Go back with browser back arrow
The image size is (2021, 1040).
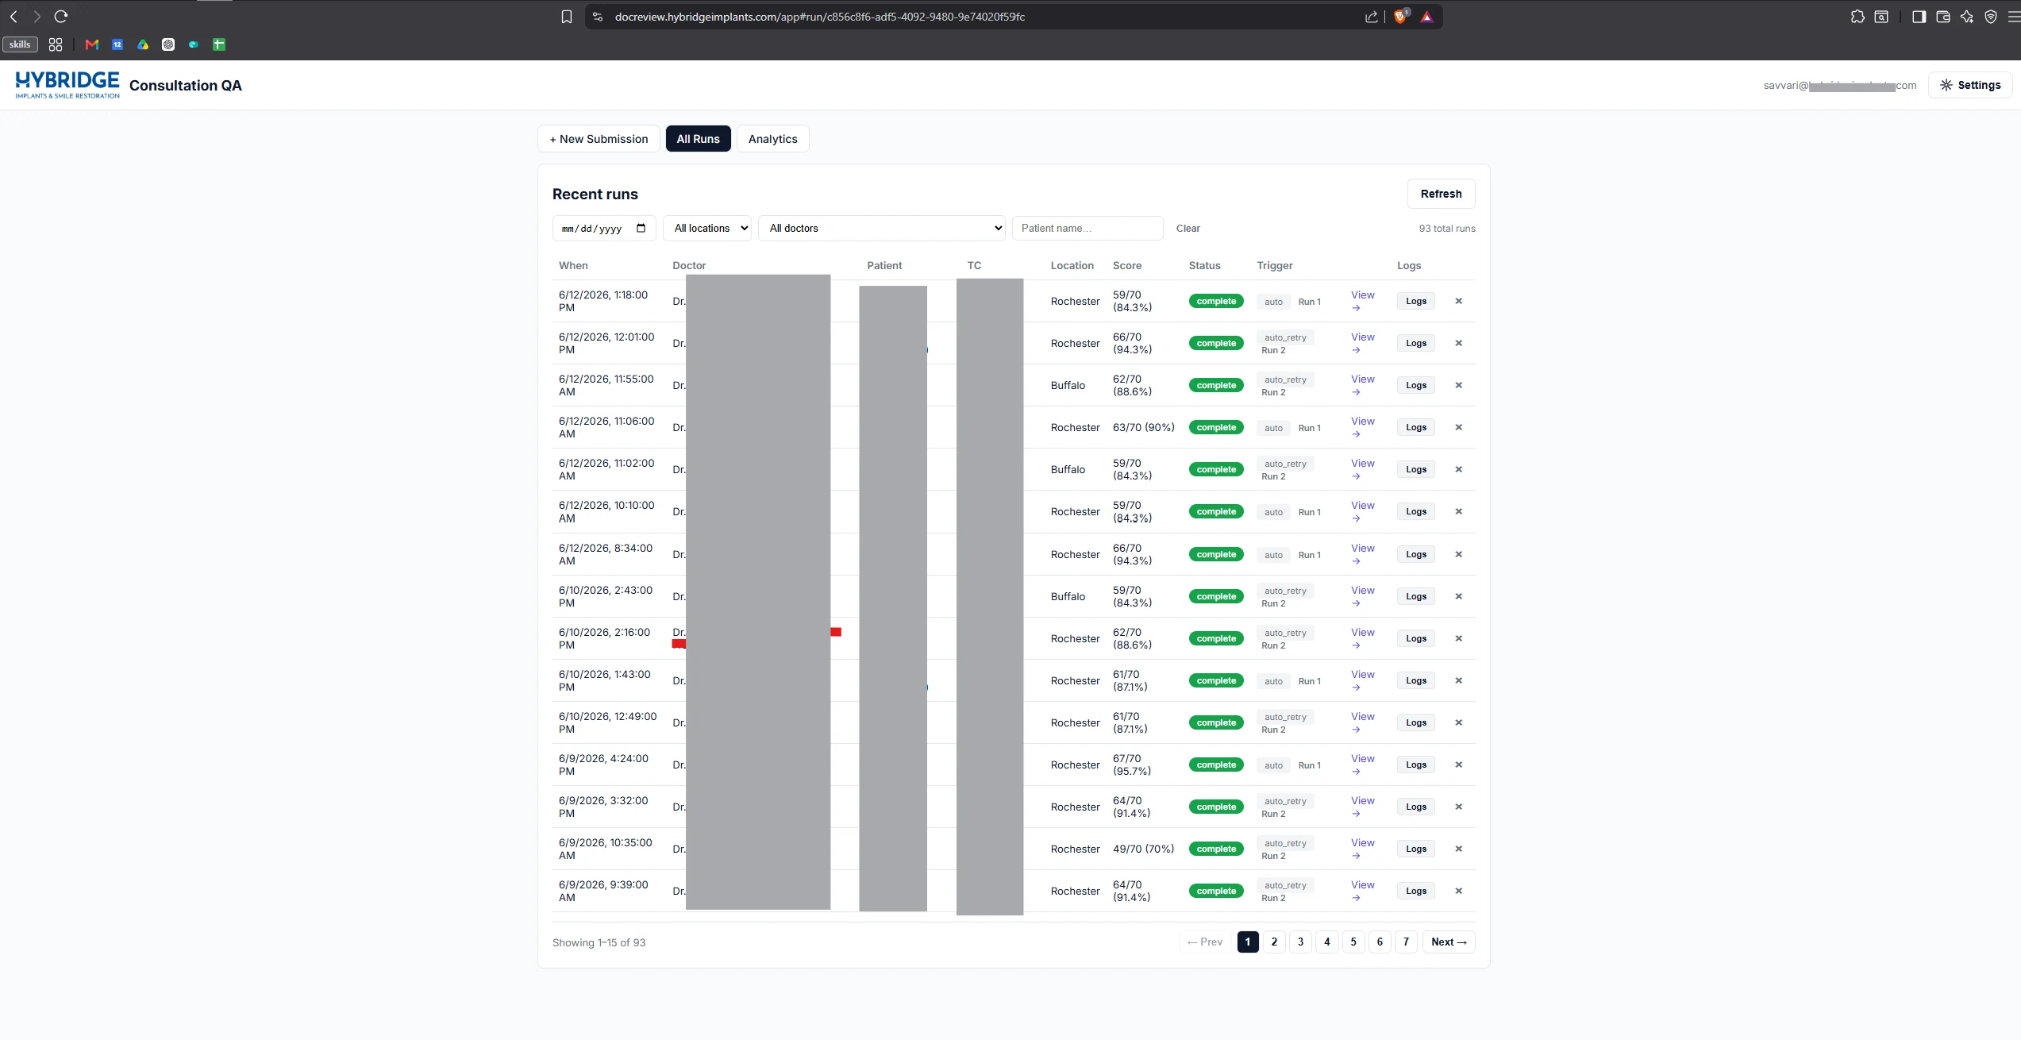point(13,17)
